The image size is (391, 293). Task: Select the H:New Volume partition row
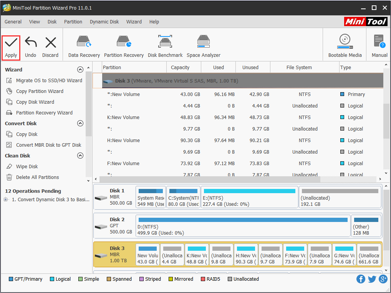click(x=238, y=141)
